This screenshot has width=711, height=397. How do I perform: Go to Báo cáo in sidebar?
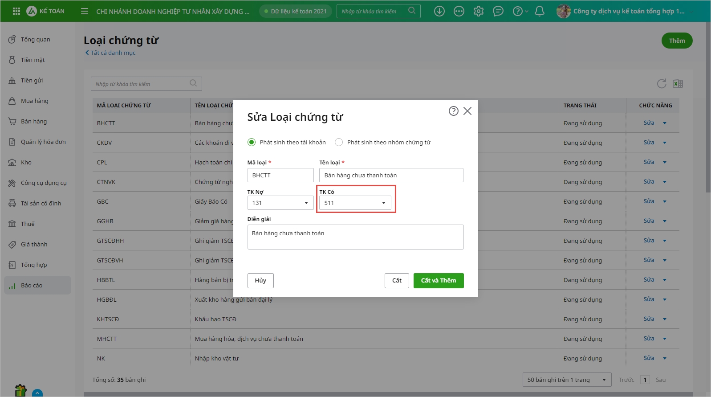tap(32, 285)
